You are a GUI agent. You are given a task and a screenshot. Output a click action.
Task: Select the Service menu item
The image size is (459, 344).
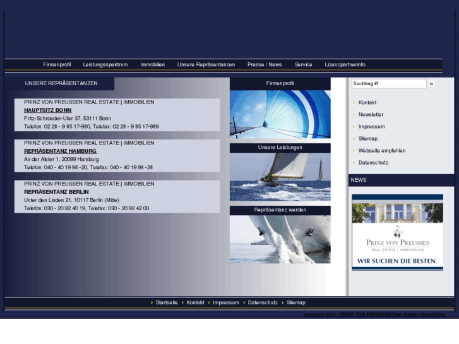click(x=303, y=64)
